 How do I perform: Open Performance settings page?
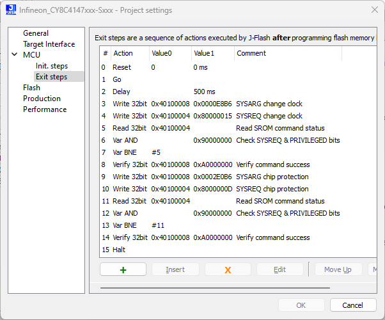(45, 109)
